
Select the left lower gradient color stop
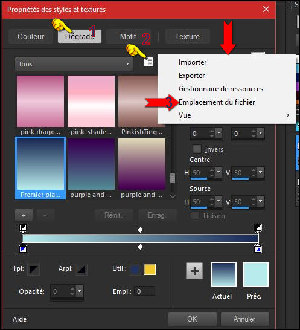pyautogui.click(x=23, y=248)
